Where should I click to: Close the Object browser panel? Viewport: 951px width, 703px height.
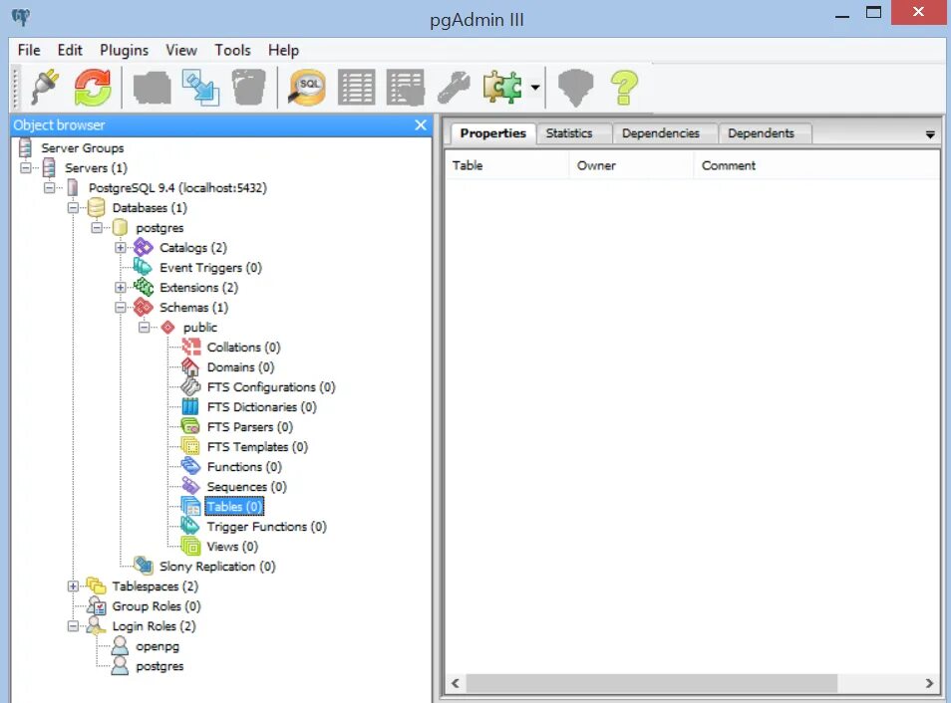[x=421, y=124]
